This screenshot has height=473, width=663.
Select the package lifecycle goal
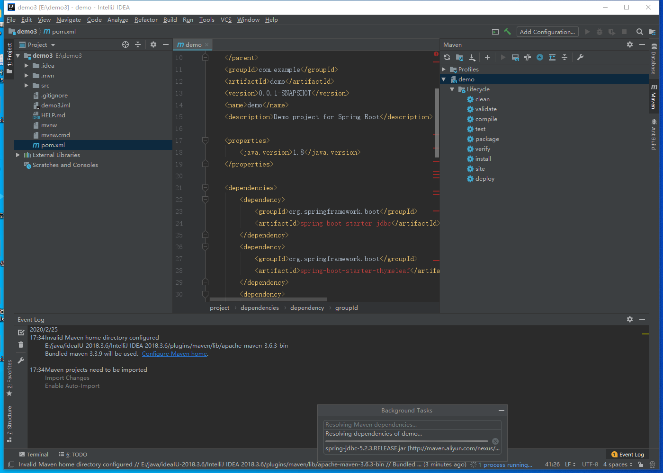pos(487,139)
